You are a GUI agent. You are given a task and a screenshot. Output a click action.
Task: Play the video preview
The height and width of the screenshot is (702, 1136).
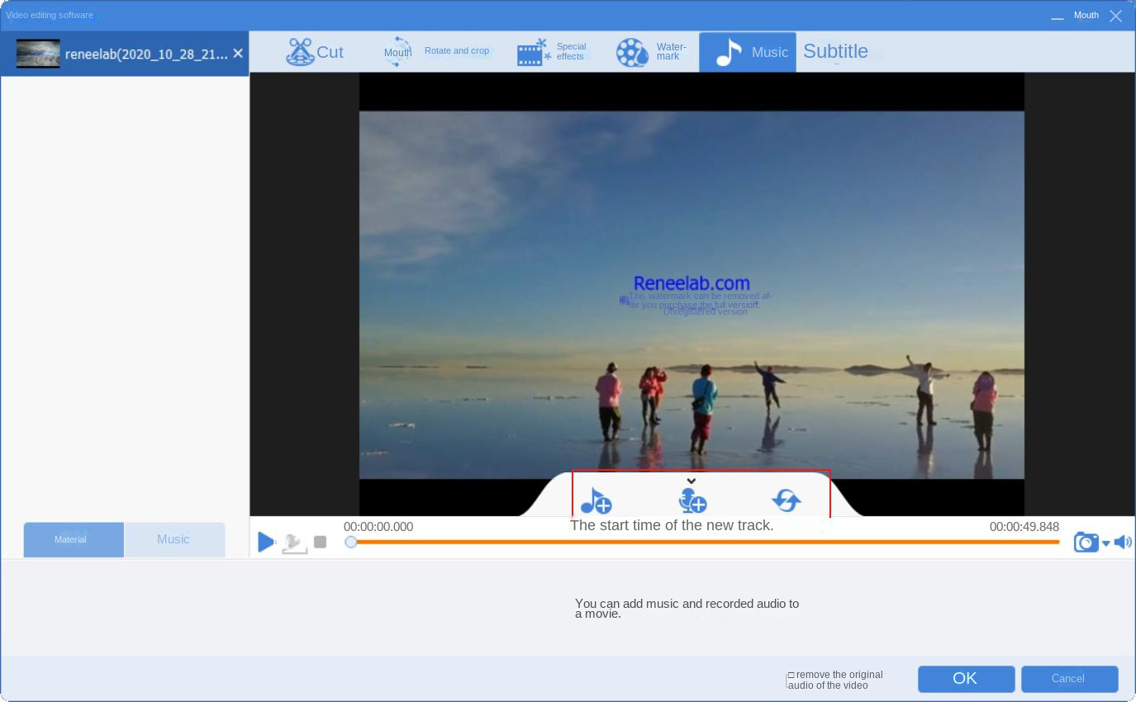(x=265, y=543)
